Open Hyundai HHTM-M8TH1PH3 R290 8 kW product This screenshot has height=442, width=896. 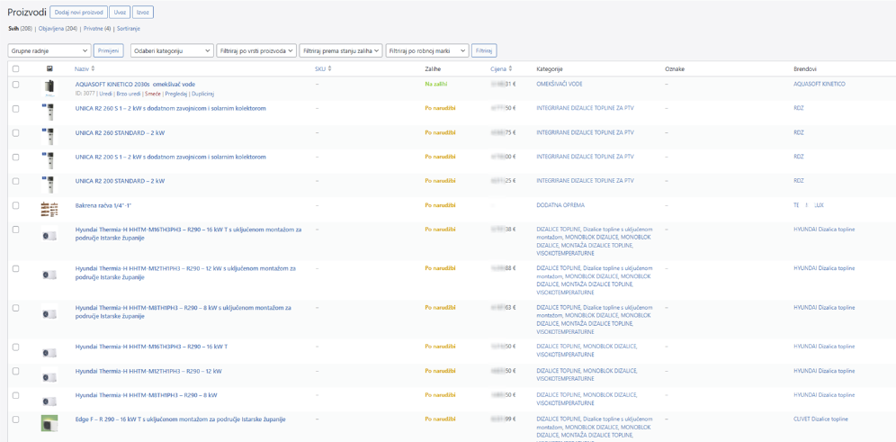[147, 395]
